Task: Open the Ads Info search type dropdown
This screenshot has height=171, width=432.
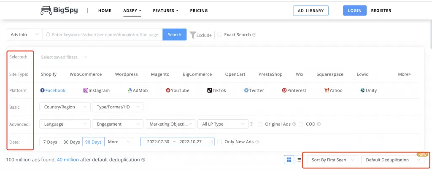Action: pyautogui.click(x=24, y=34)
